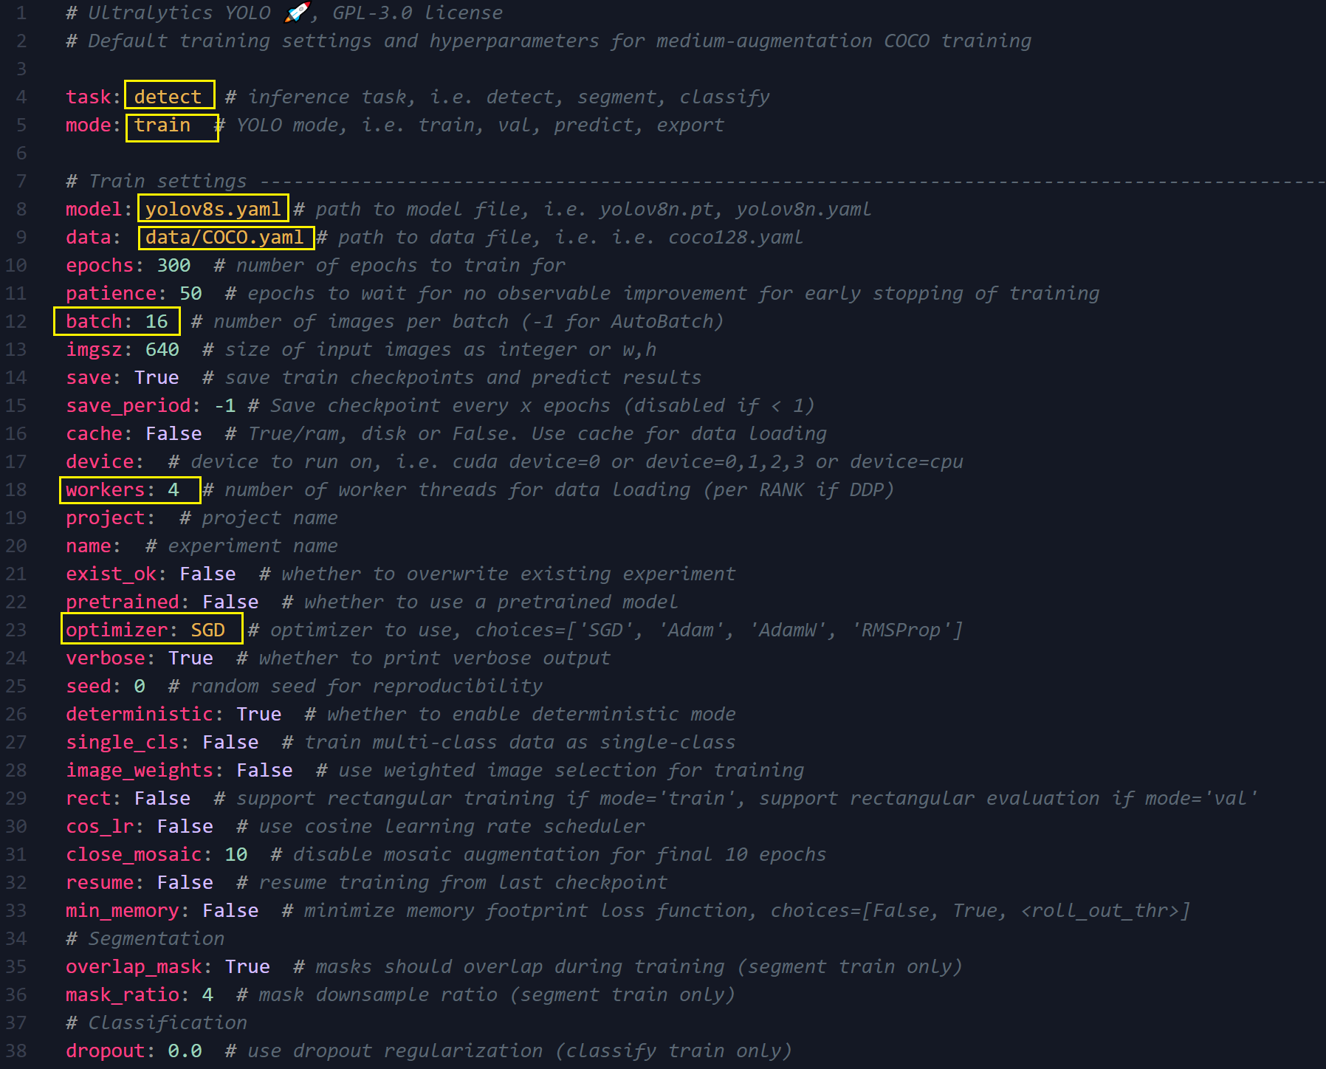This screenshot has width=1326, height=1069.
Task: Click the 'train' value on the mode line
Action: tap(162, 125)
